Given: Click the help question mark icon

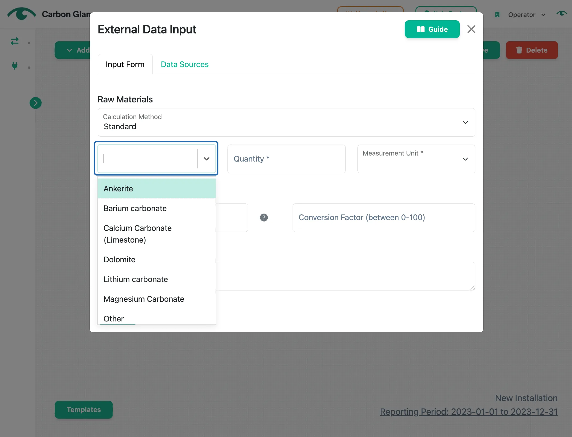Looking at the screenshot, I should pos(264,218).
